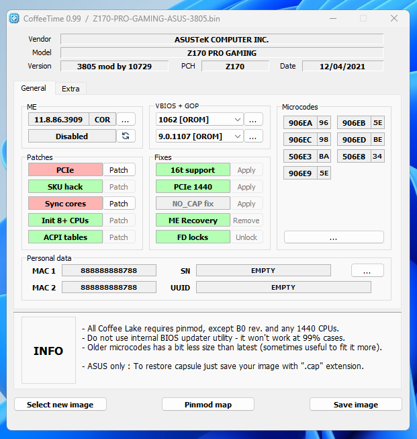Click the Init 8+ CPUs status box

point(65,221)
